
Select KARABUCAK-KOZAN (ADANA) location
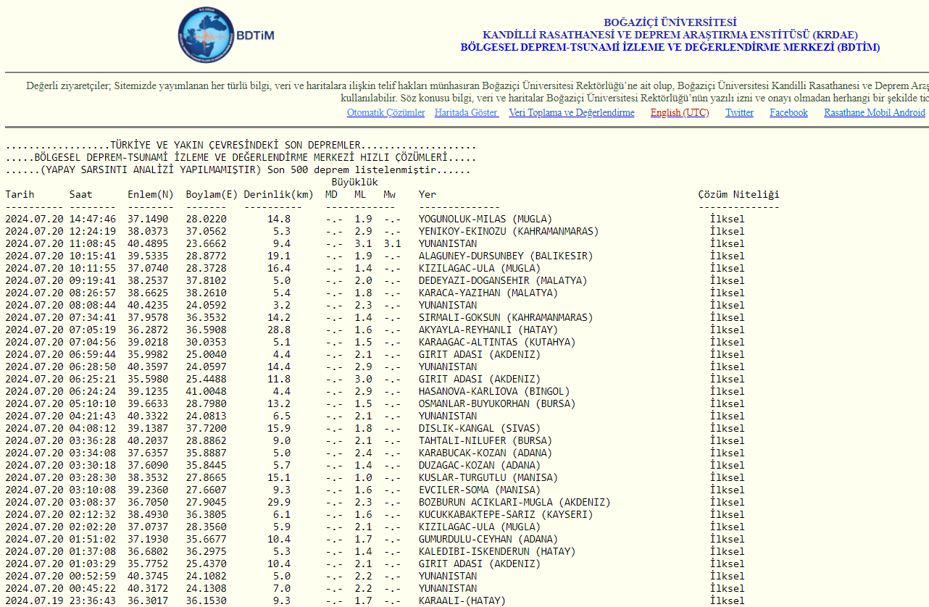[486, 453]
